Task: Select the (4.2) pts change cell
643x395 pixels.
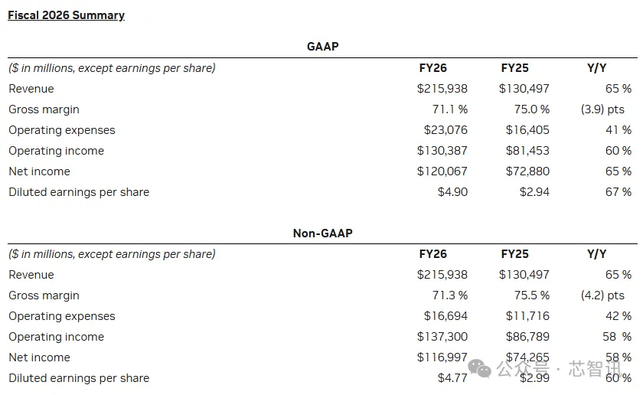Action: point(602,295)
